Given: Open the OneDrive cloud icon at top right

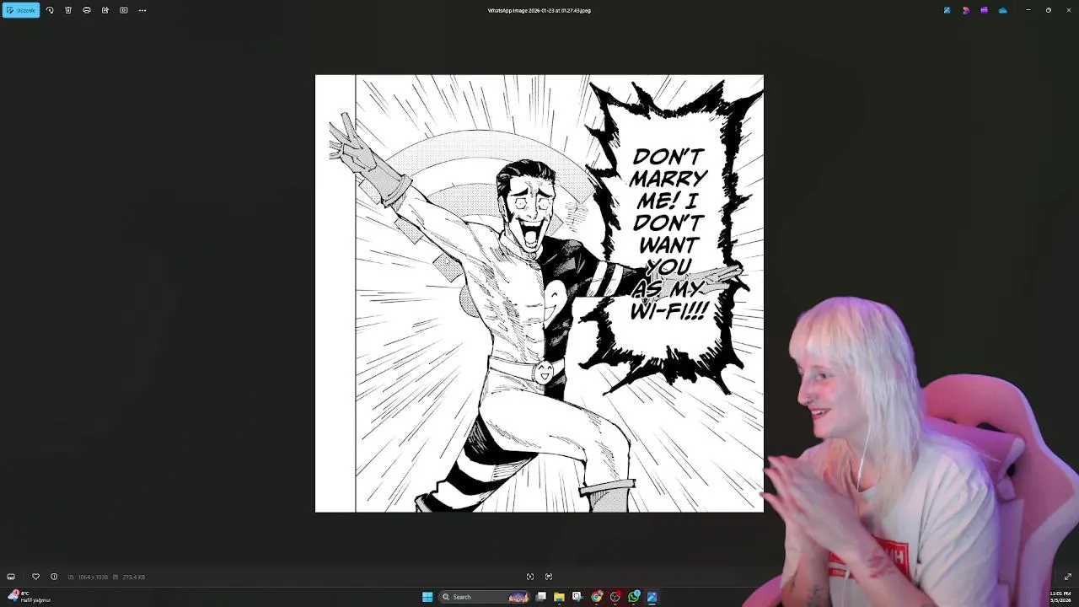Looking at the screenshot, I should coord(1002,10).
